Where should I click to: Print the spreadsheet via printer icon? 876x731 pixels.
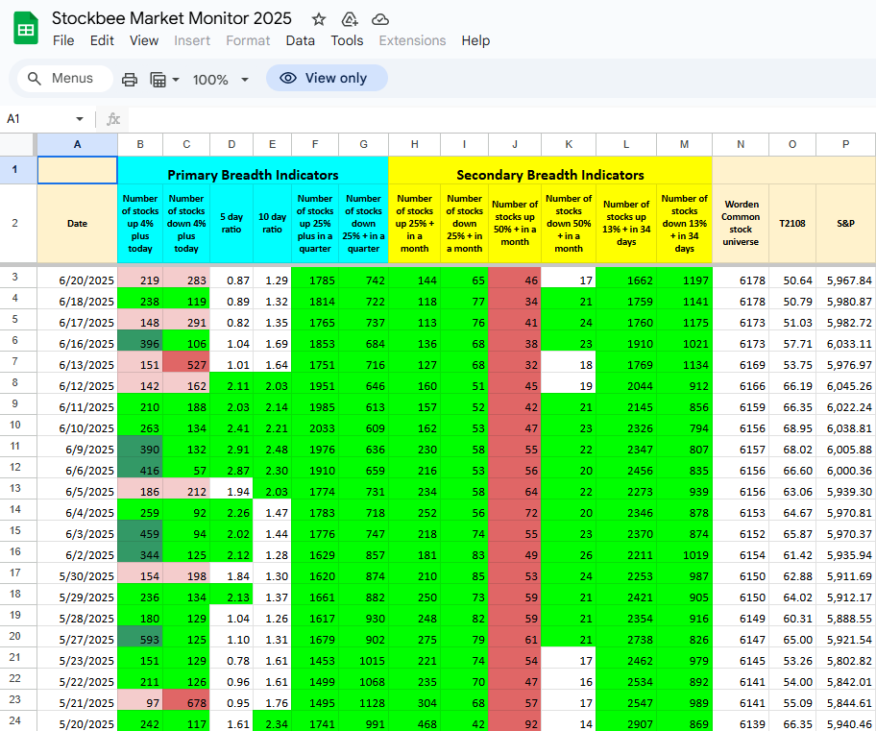coord(130,80)
